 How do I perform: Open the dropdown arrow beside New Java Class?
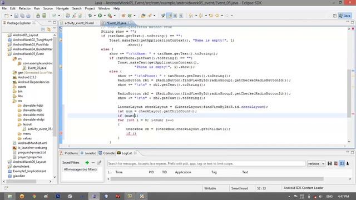pos(135,16)
